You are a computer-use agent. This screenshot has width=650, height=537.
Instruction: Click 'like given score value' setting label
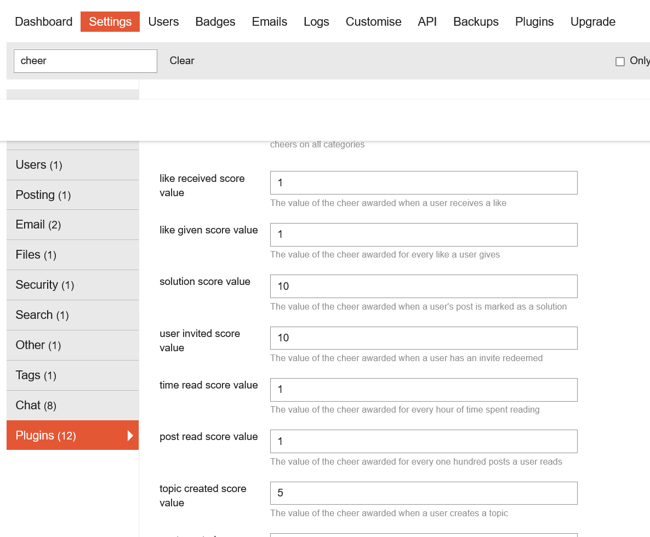point(208,230)
